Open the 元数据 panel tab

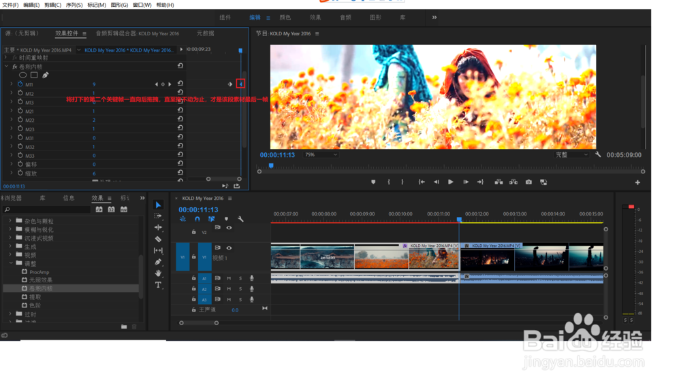coord(205,33)
